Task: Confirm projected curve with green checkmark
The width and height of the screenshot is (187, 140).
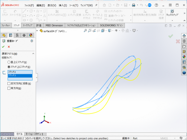Action: click(3, 47)
